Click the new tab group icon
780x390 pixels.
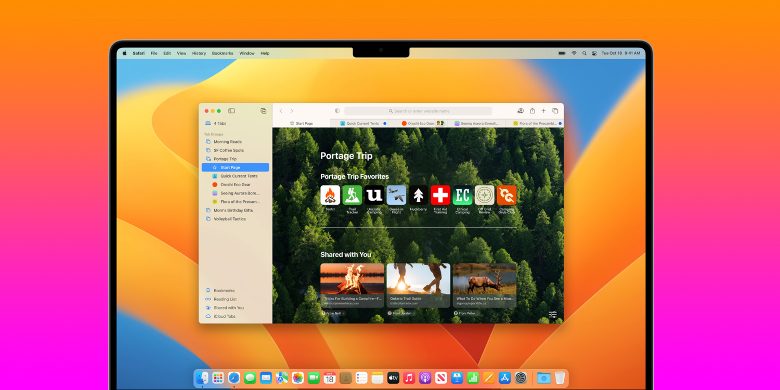point(264,111)
